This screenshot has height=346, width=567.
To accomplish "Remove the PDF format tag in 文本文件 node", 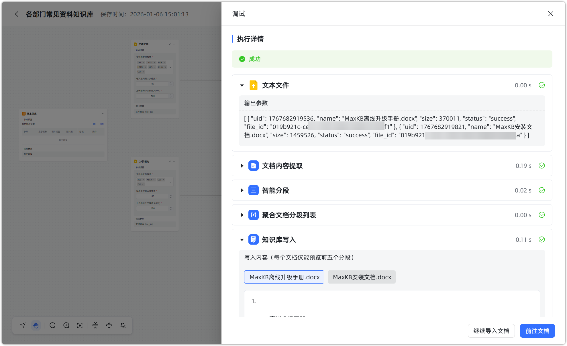I will [164, 62].
